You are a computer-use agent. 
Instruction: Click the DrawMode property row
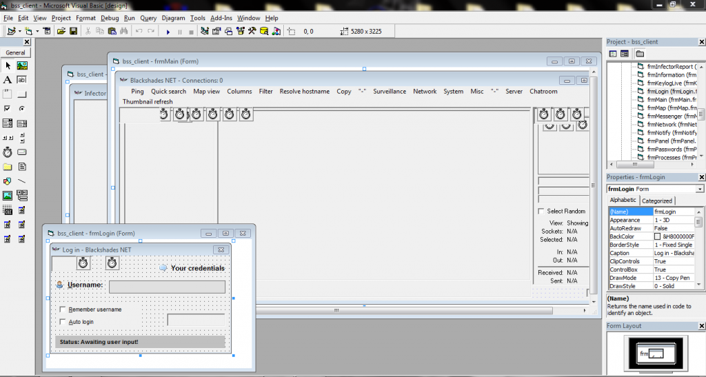pos(651,278)
